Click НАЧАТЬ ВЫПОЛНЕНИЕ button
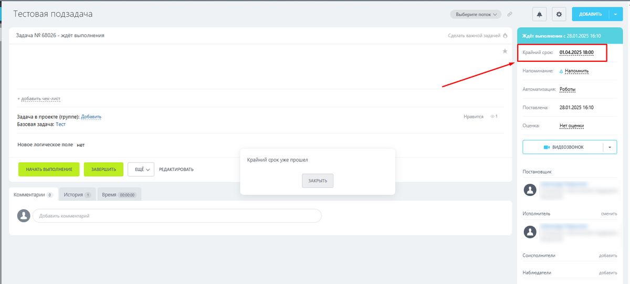Viewport: 630px width, 284px height. 49,169
